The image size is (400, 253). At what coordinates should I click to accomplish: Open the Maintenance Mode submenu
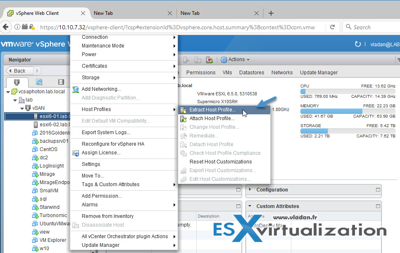pos(124,46)
